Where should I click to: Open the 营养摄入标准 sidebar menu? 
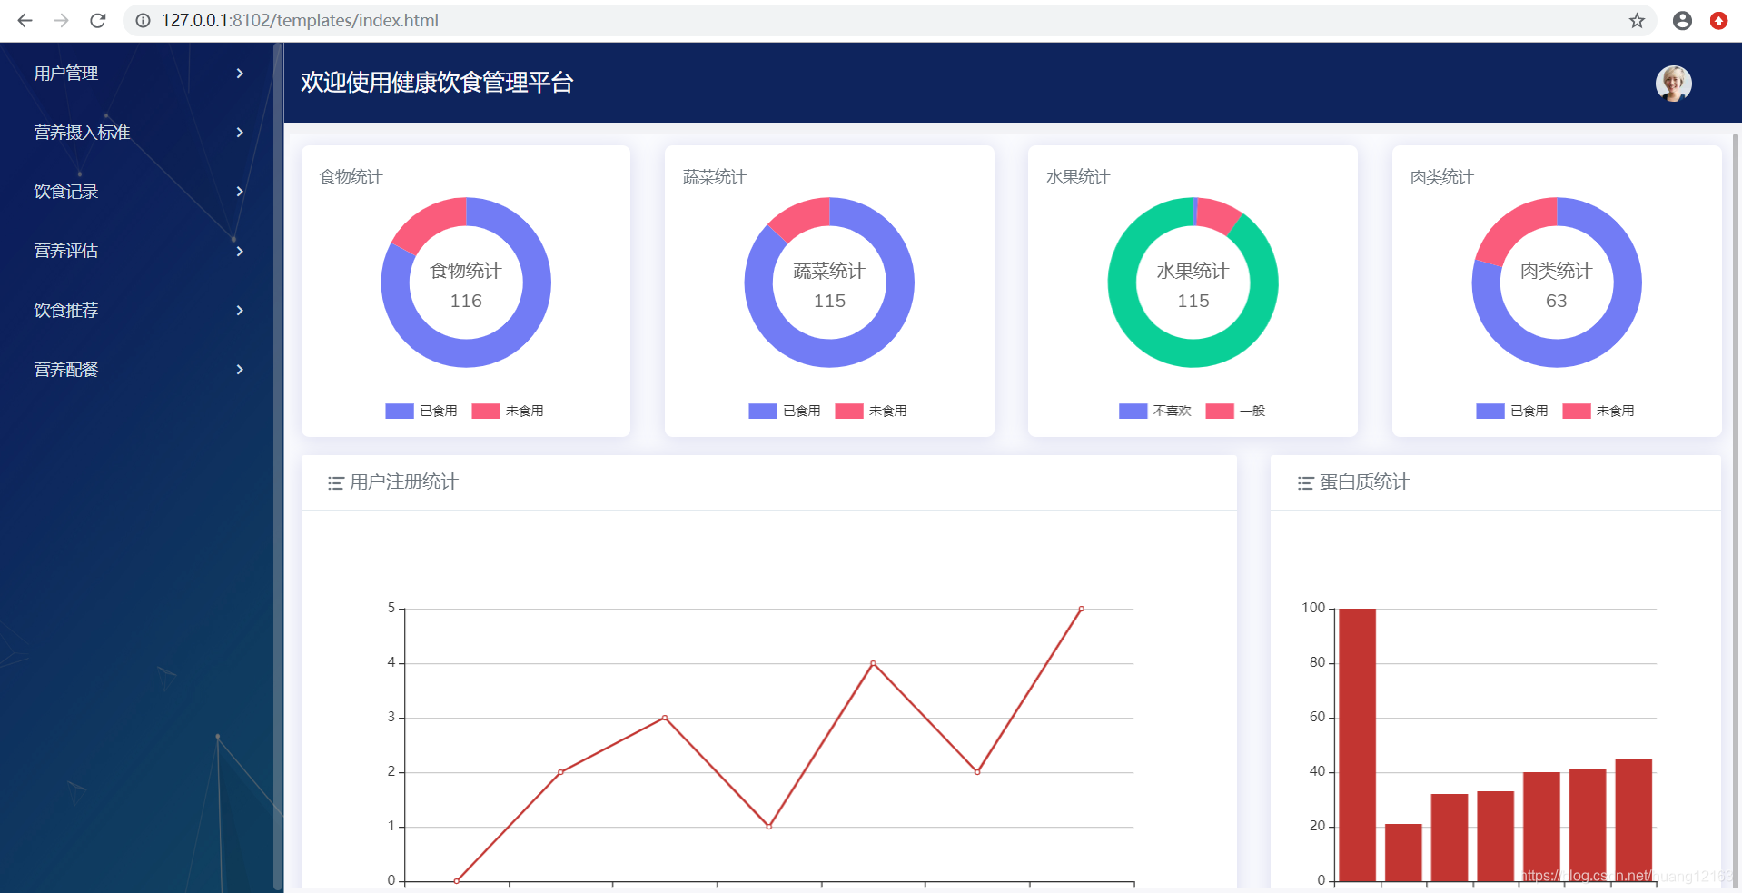[x=136, y=133]
